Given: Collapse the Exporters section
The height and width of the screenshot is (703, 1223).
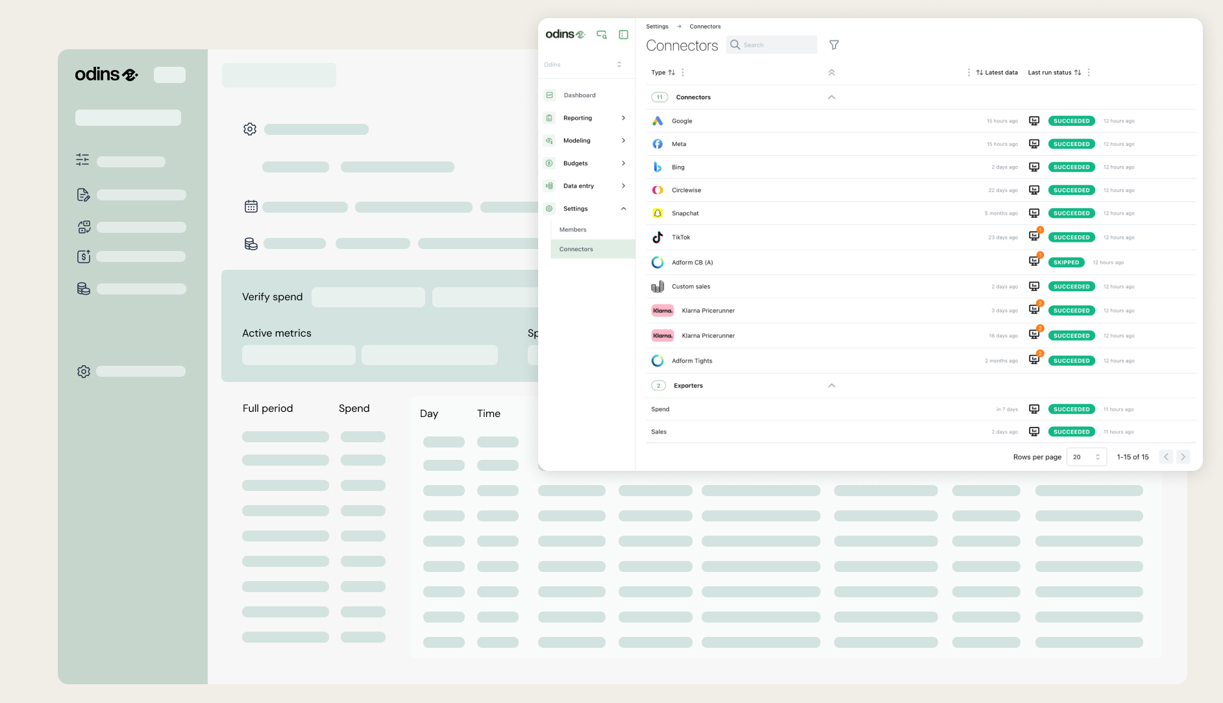Looking at the screenshot, I should pyautogui.click(x=832, y=385).
